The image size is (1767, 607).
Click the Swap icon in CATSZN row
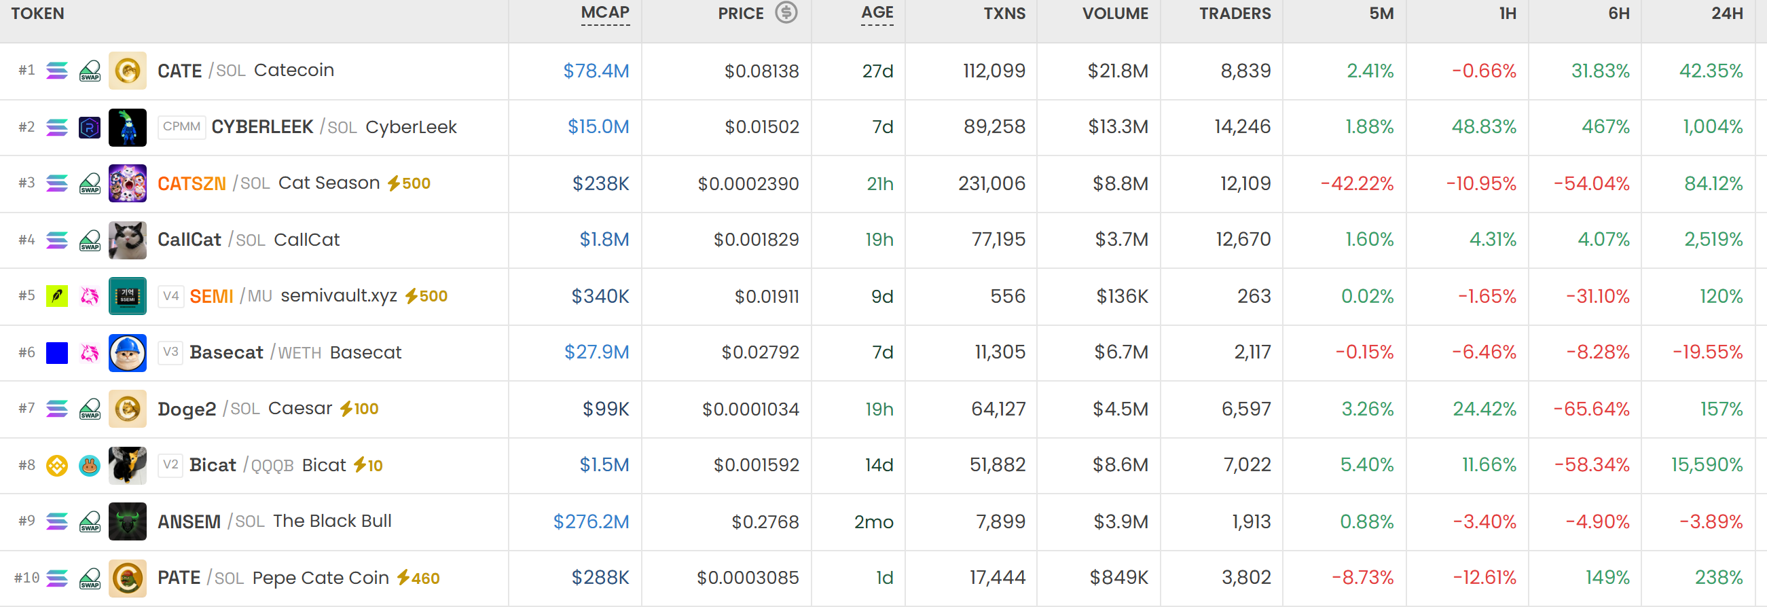tap(90, 183)
